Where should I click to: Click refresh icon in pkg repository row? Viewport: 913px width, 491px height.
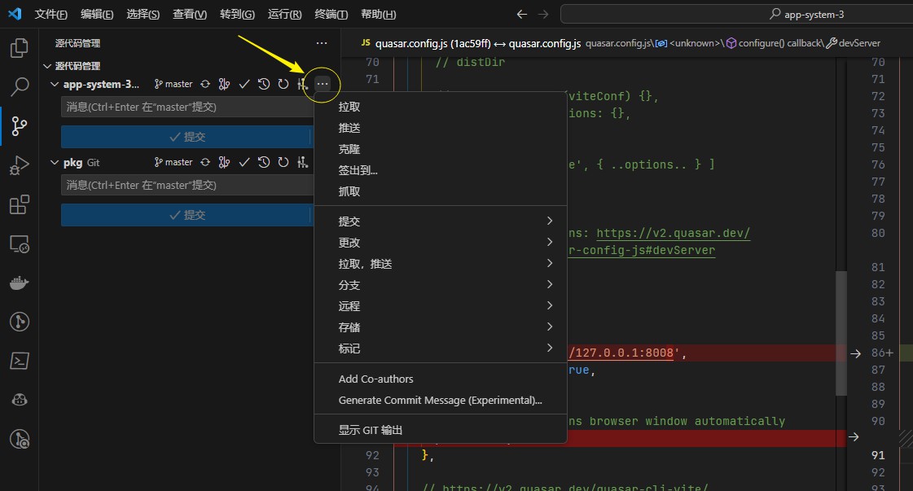click(283, 162)
